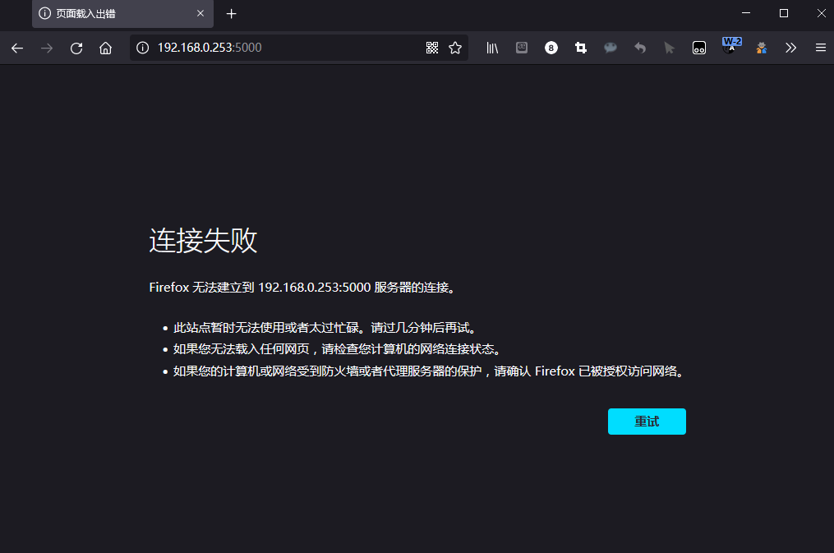Maximize the Firefox window

pyautogui.click(x=784, y=13)
